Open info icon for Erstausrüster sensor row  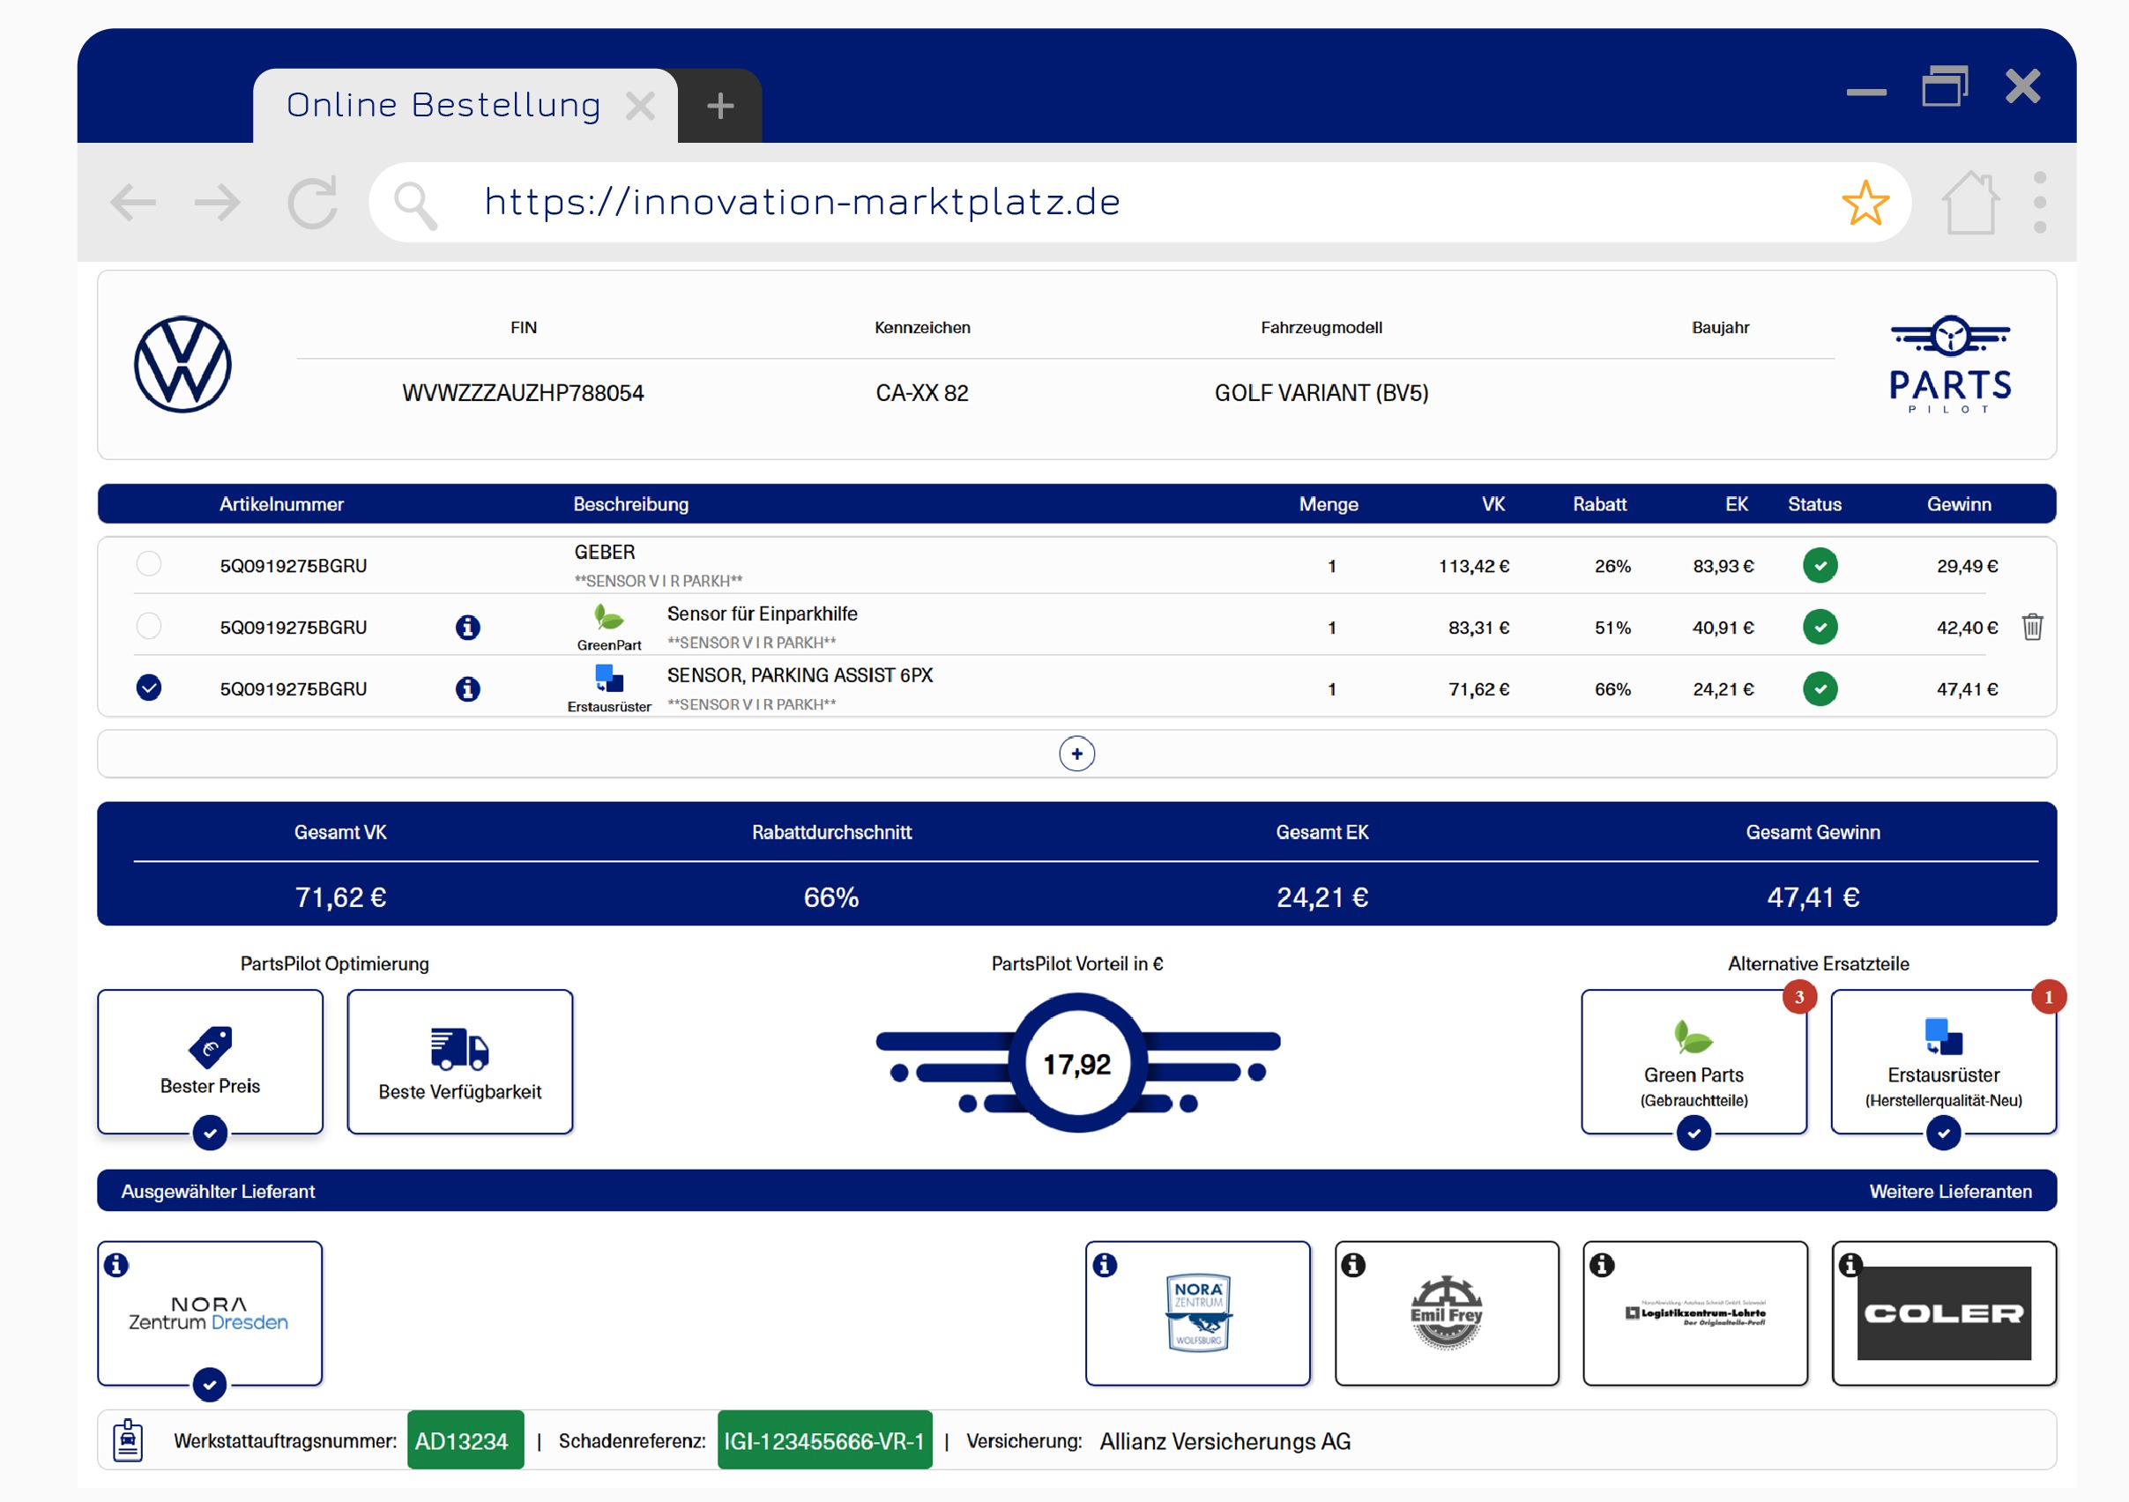pos(468,689)
